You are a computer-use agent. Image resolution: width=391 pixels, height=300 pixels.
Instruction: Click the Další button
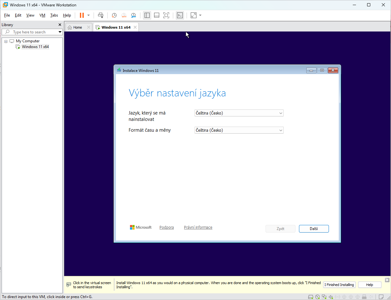(x=314, y=228)
